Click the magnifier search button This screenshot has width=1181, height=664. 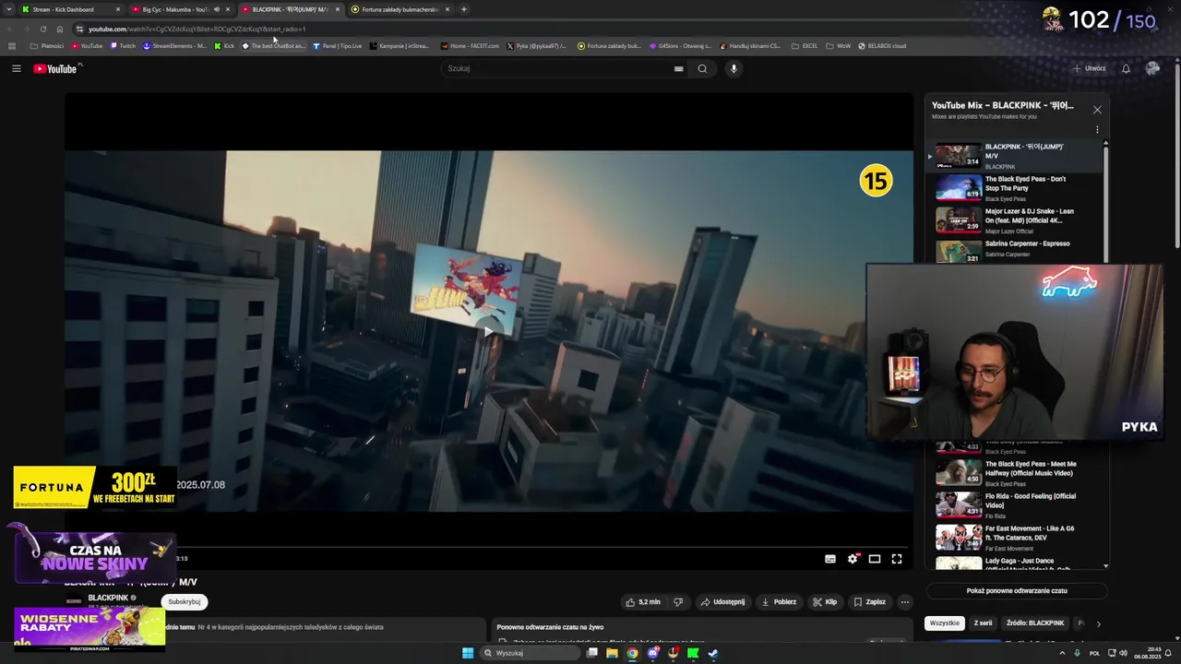702,68
